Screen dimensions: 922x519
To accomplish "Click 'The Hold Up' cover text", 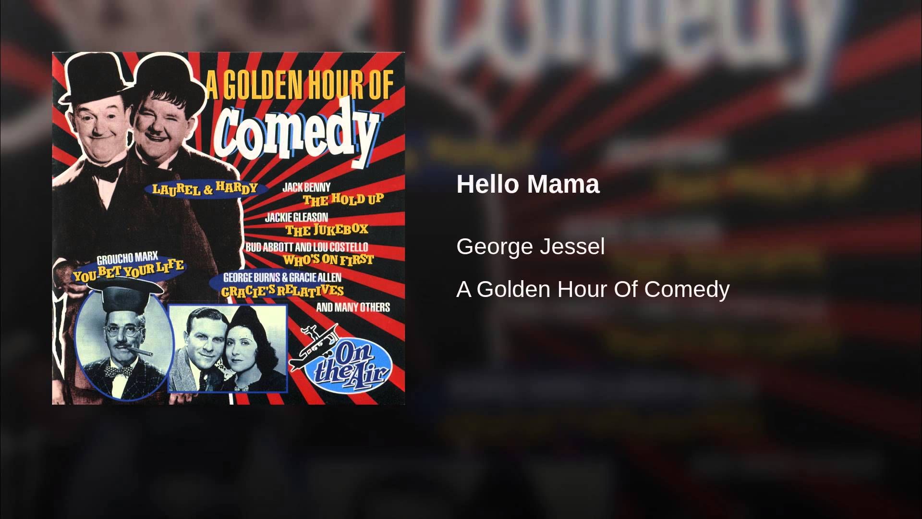I will 343,198.
